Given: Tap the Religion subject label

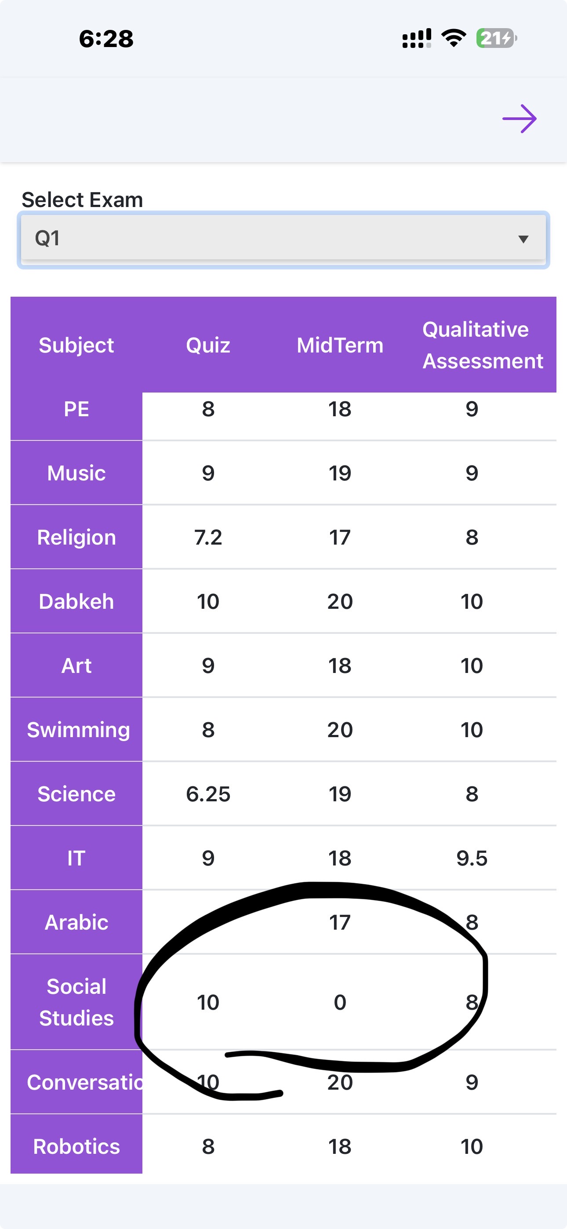Looking at the screenshot, I should coord(76,537).
